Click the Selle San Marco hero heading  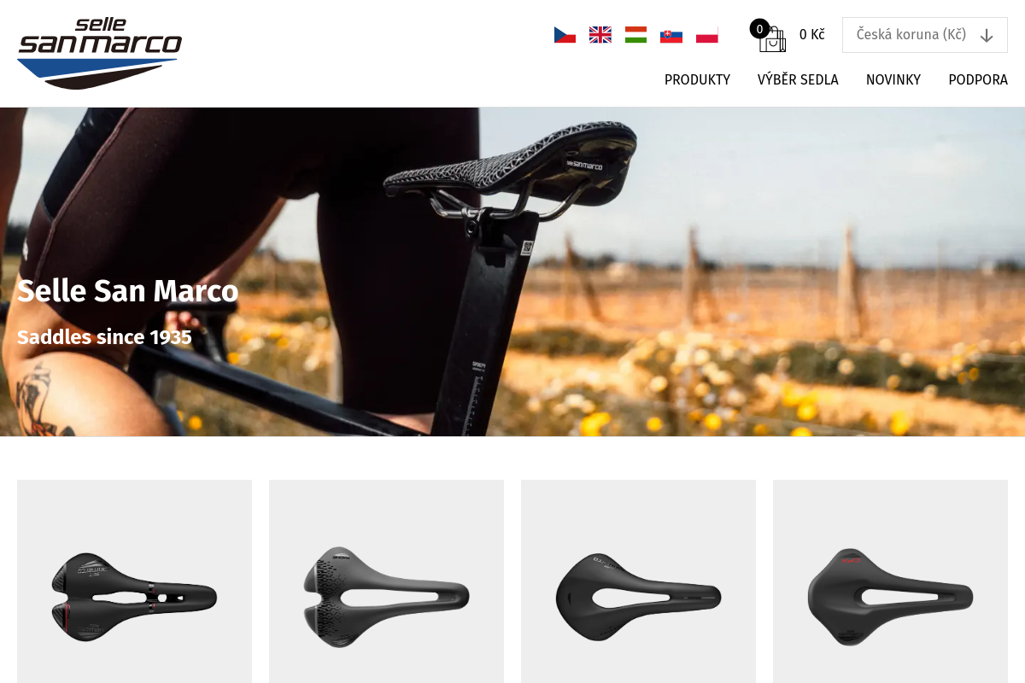pos(128,291)
